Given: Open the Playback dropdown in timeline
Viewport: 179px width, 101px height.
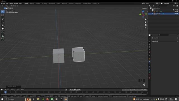Looking at the screenshot, I should pyautogui.click(x=8, y=90).
